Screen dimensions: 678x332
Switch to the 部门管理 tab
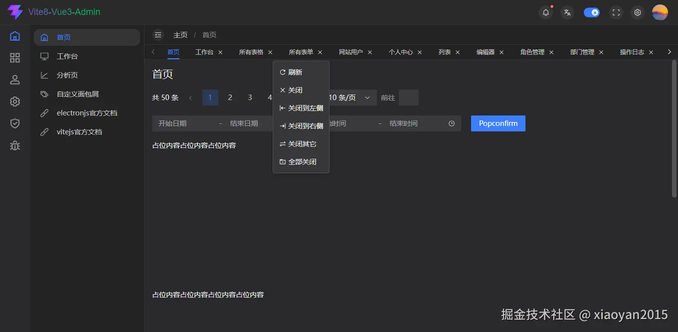tap(582, 52)
